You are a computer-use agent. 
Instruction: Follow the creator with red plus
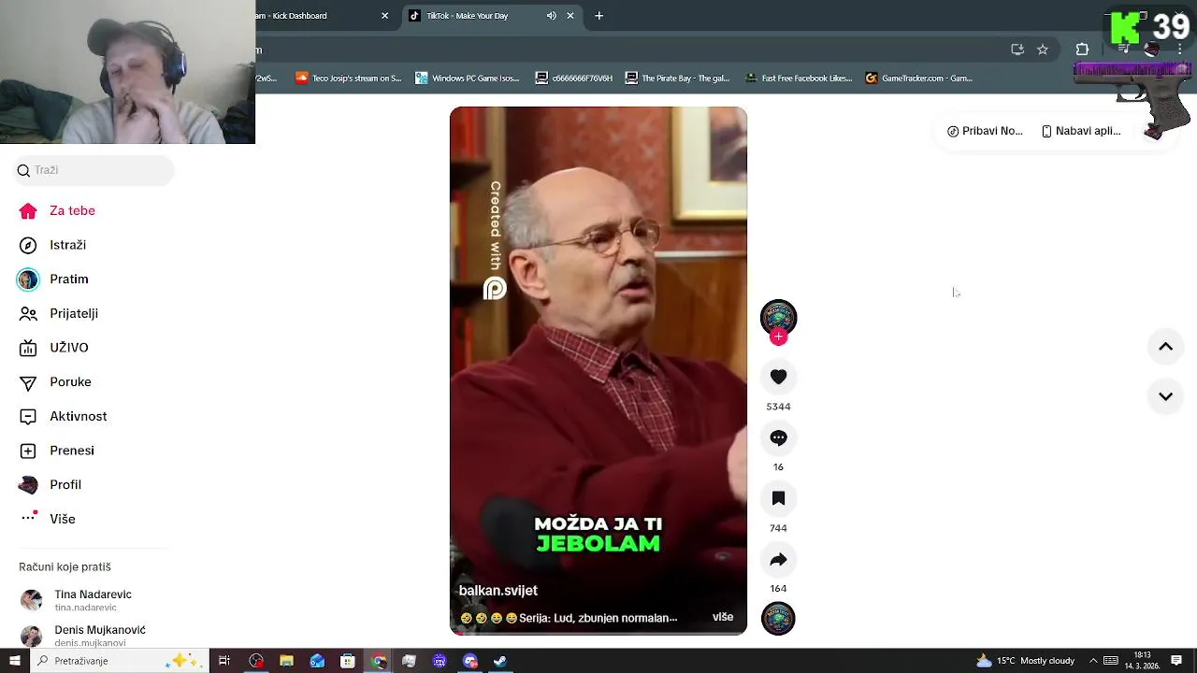pyautogui.click(x=778, y=336)
